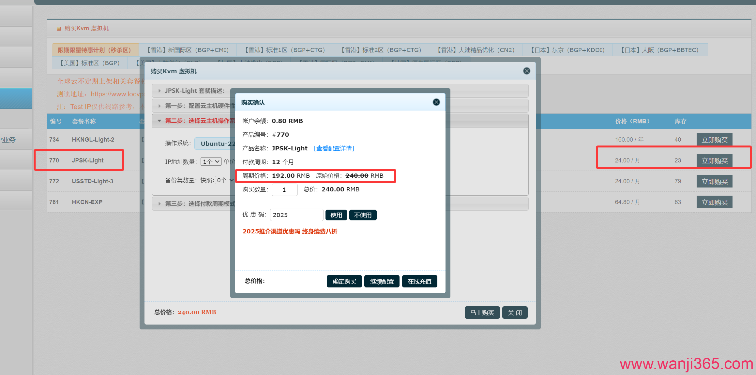
Task: Click the 购买数量 quantity input box
Action: 284,189
